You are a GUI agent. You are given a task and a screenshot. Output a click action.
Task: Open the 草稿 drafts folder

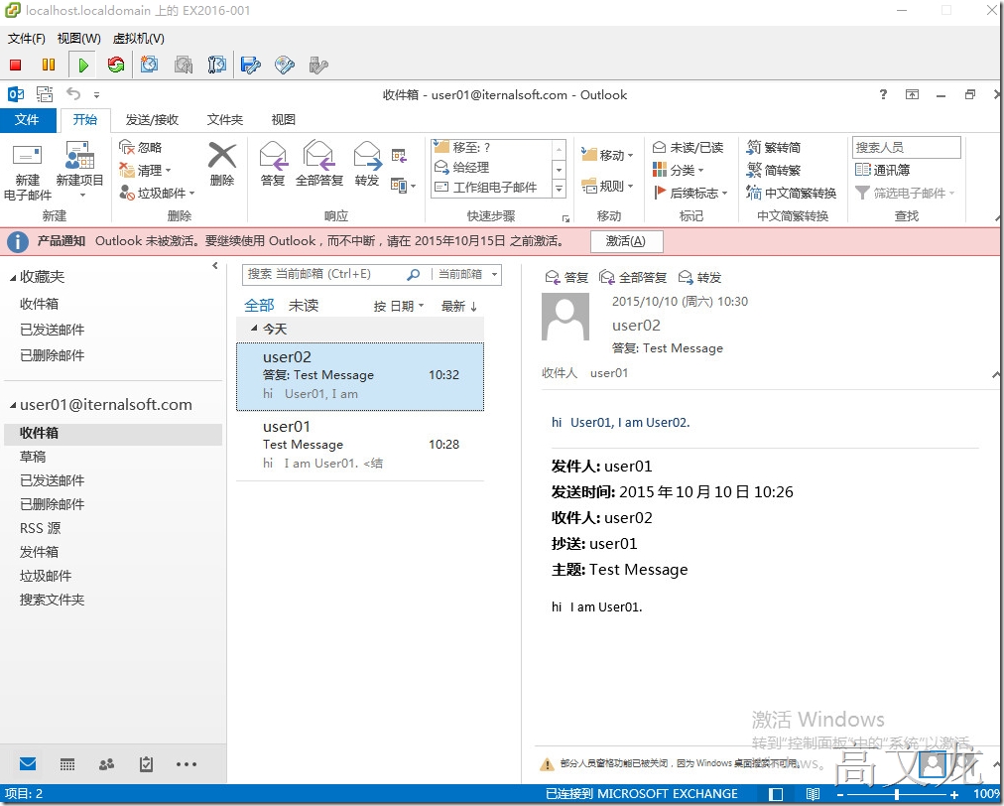coord(33,457)
